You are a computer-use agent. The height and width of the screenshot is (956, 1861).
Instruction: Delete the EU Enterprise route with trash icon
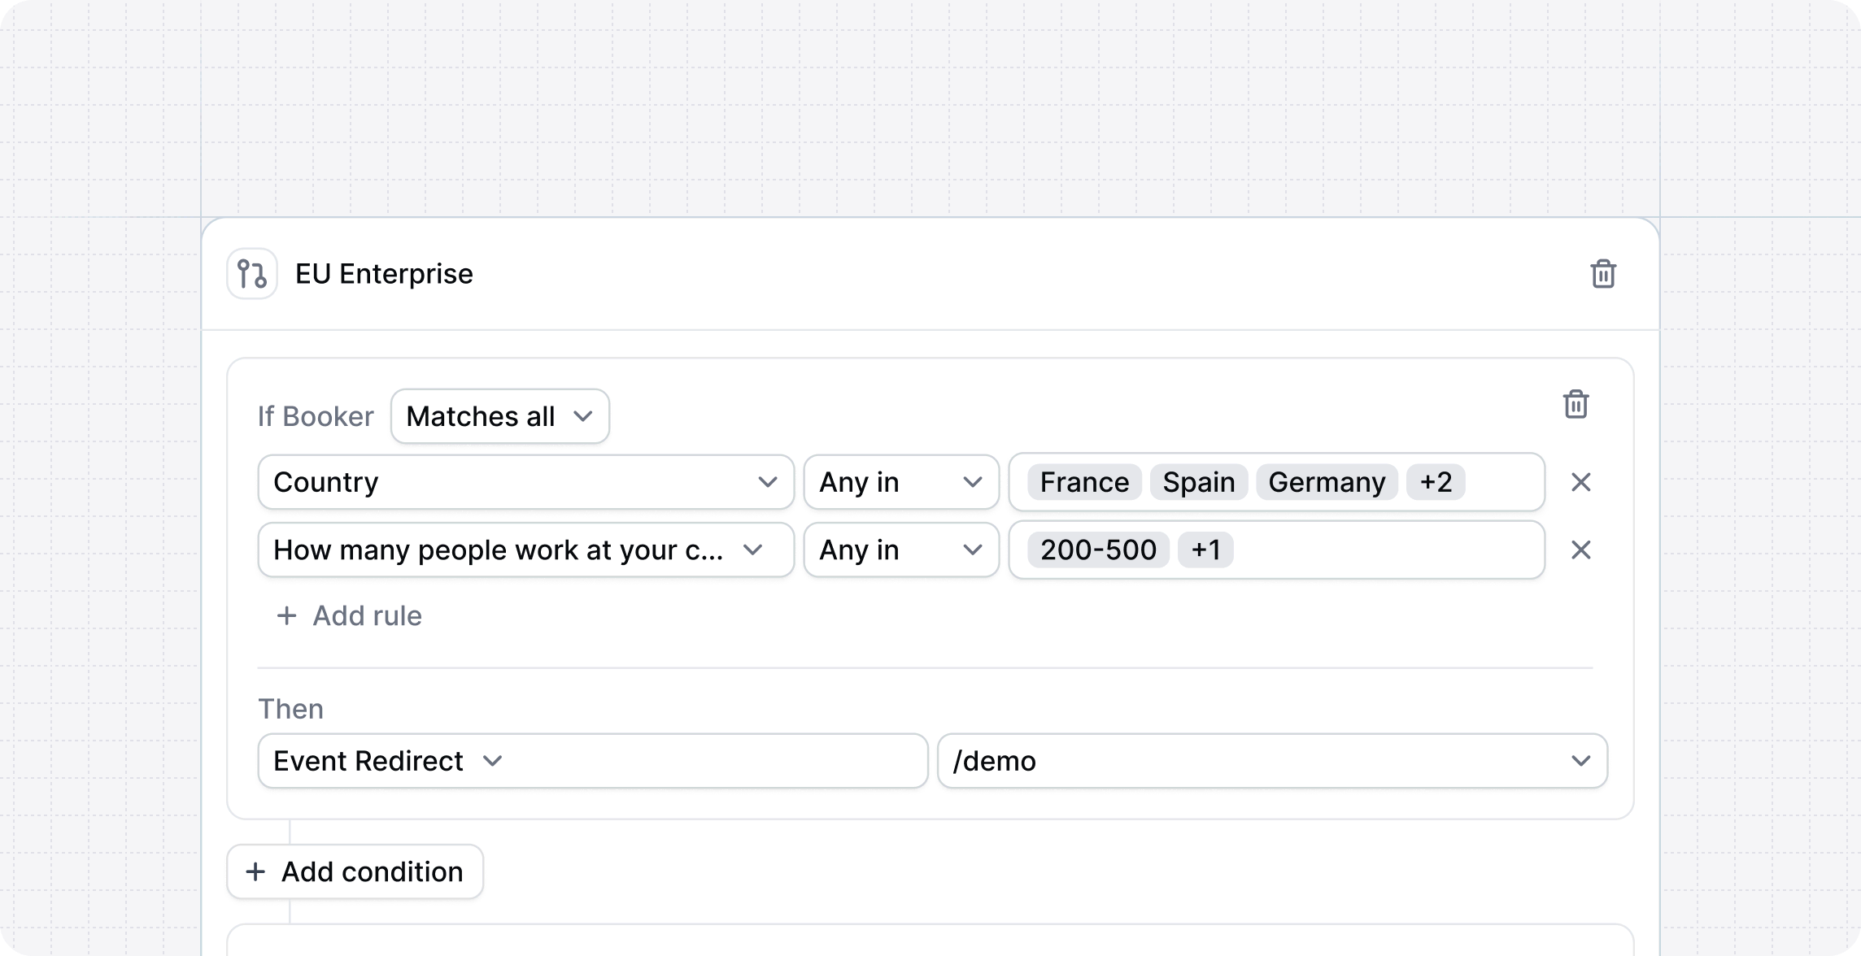pyautogui.click(x=1603, y=274)
